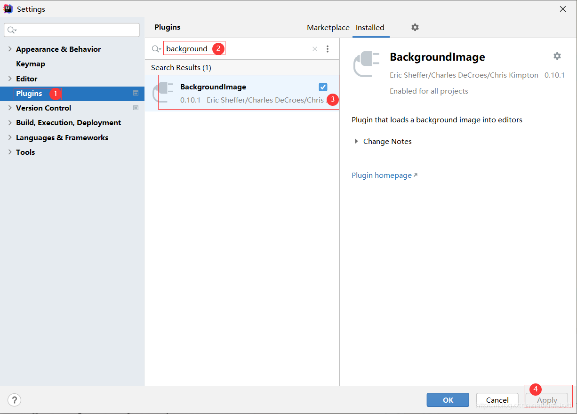Expand the Change Notes section
Screen dimensions: 577x414
pyautogui.click(x=356, y=141)
